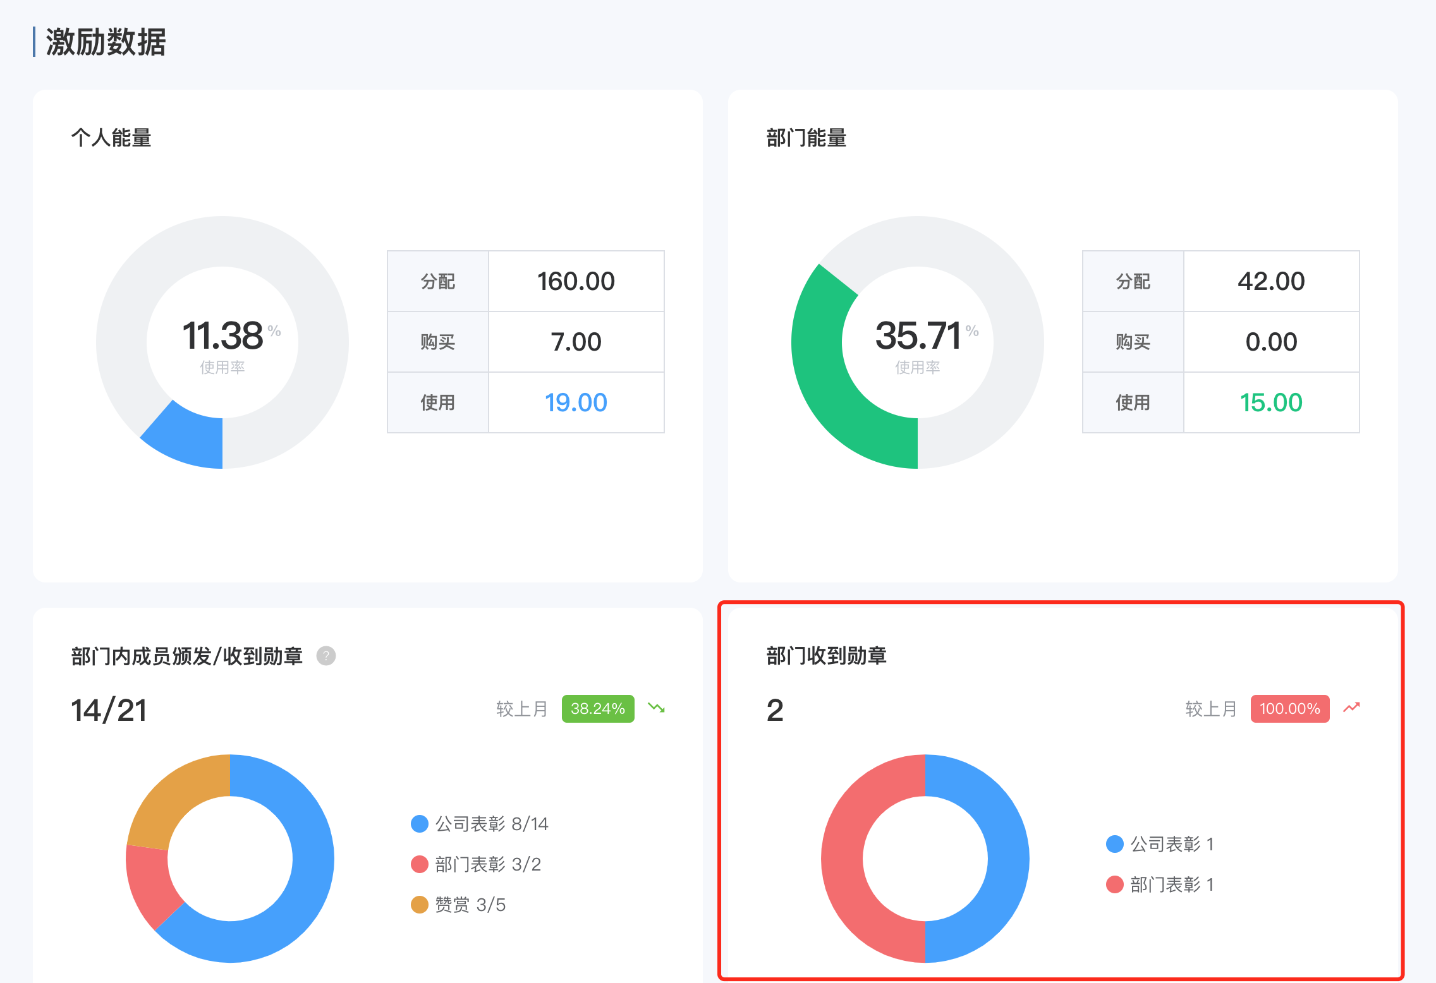Toggle 公司表彰 1 legend in 部门收到勋章
1436x983 pixels.
coord(1160,844)
